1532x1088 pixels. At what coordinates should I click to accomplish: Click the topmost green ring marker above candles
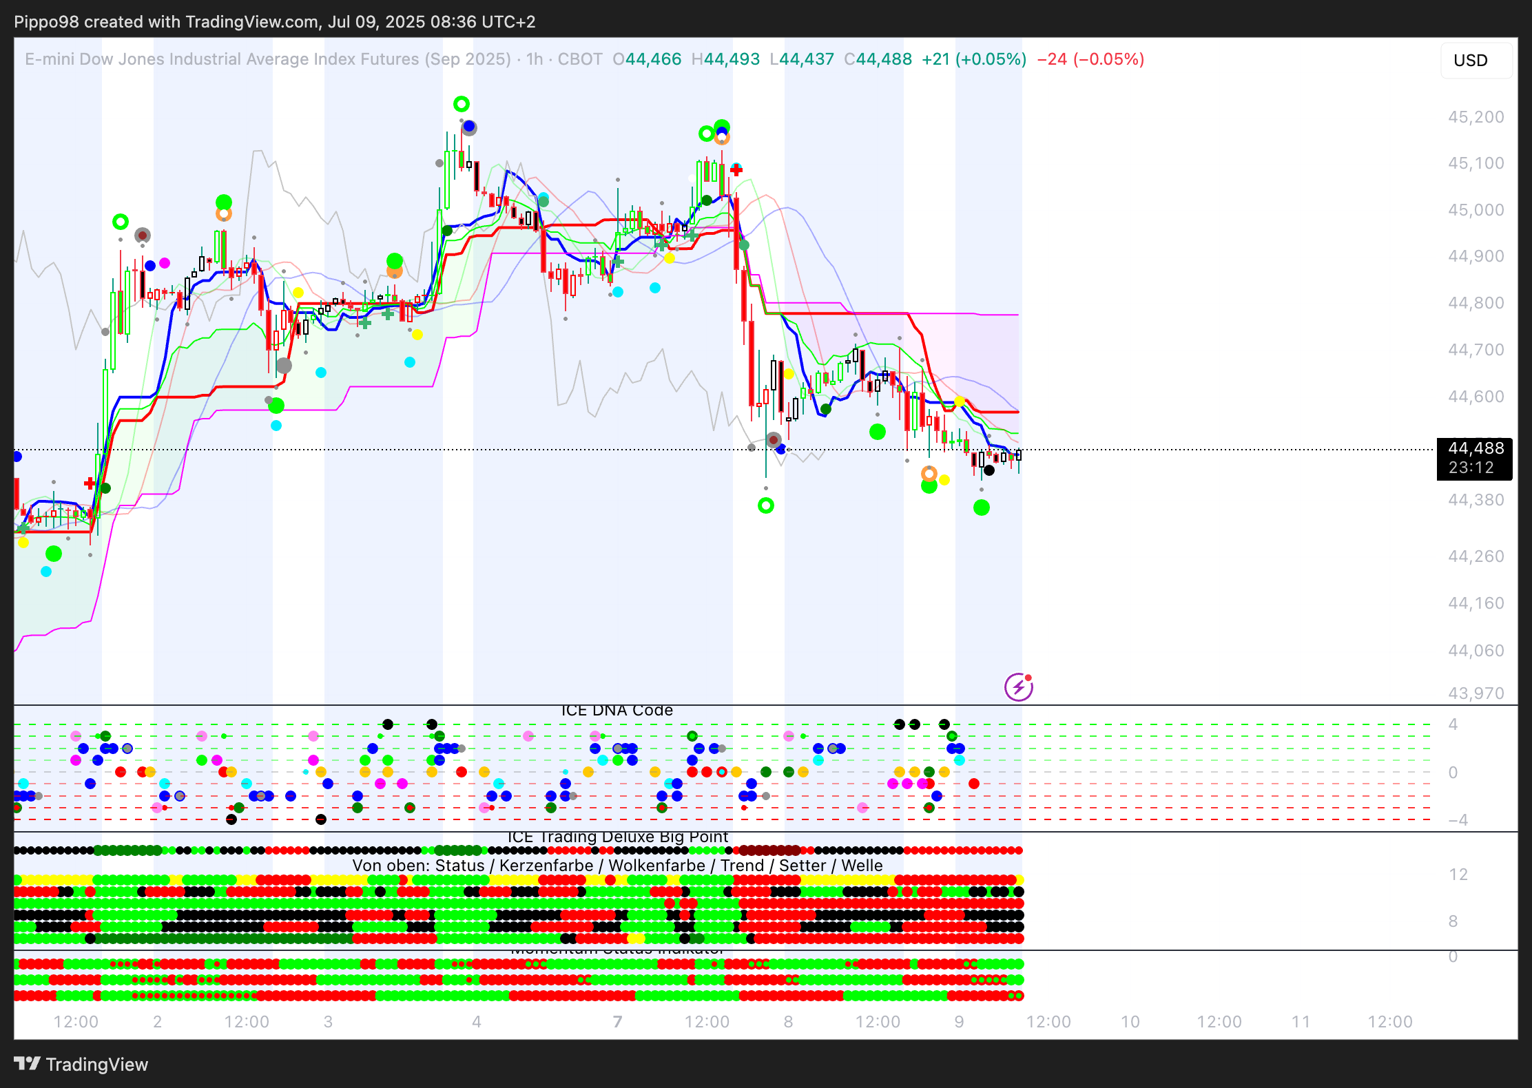point(462,104)
